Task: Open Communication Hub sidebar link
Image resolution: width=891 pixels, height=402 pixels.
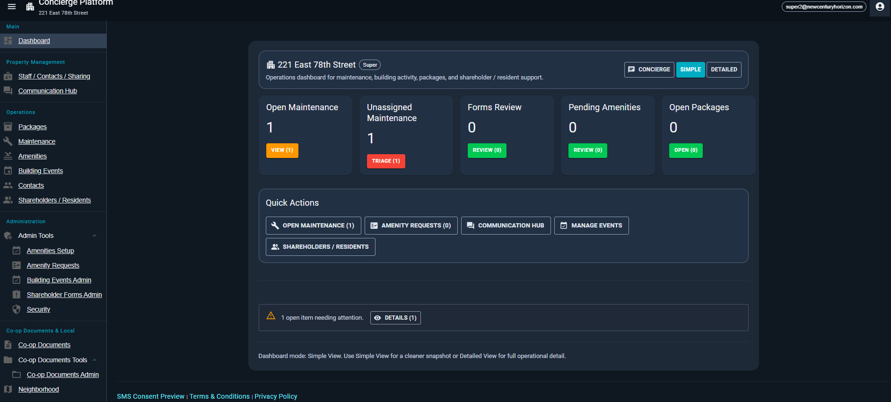Action: coord(47,91)
